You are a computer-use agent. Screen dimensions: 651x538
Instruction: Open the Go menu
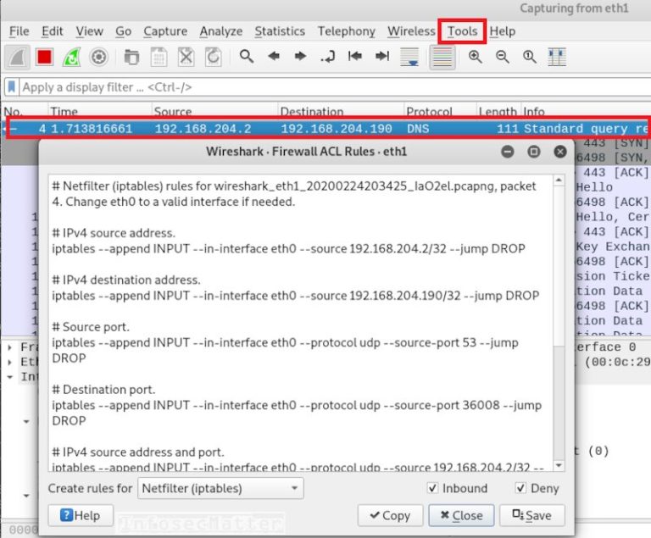[x=123, y=31]
